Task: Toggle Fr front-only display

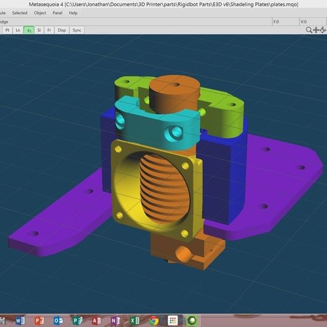Action: (49, 30)
